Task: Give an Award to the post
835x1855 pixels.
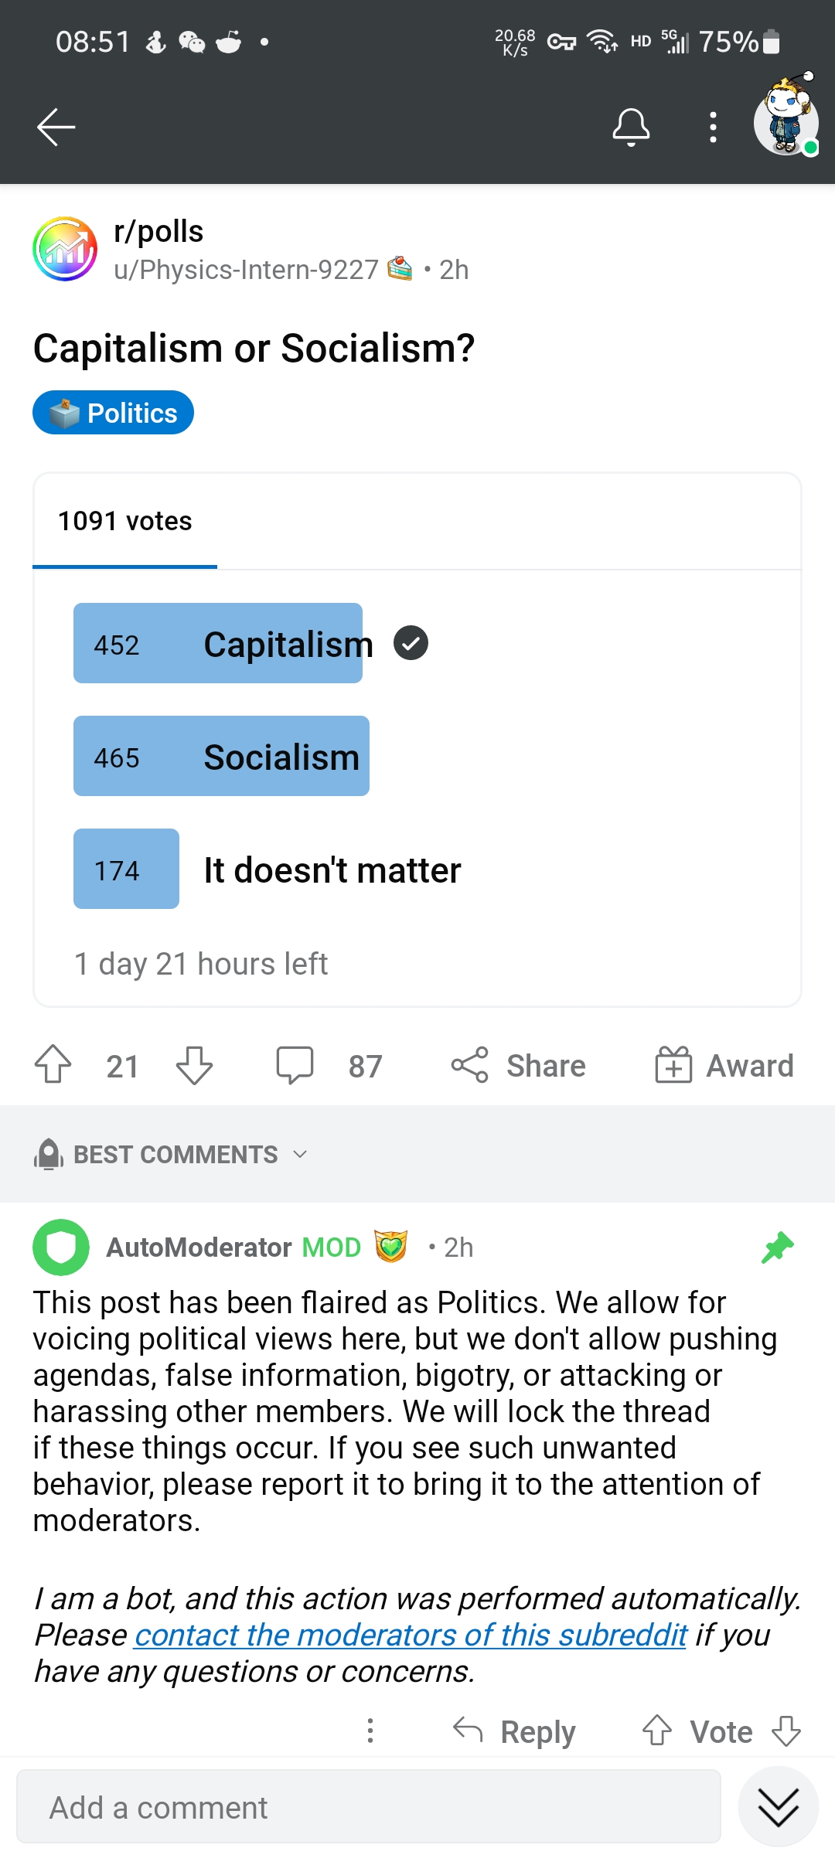Action: [724, 1065]
